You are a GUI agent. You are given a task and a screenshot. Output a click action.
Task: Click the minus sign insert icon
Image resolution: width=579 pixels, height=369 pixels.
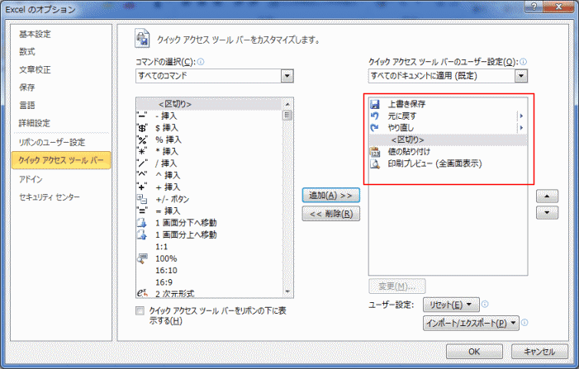[142, 116]
